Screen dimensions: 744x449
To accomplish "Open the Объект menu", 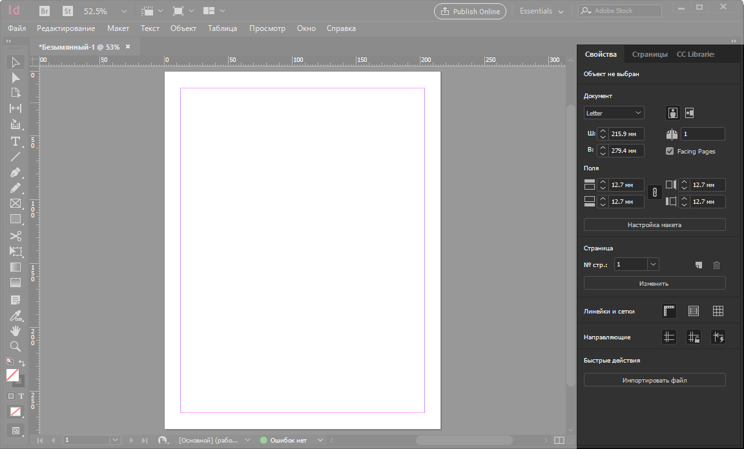I will pyautogui.click(x=183, y=28).
